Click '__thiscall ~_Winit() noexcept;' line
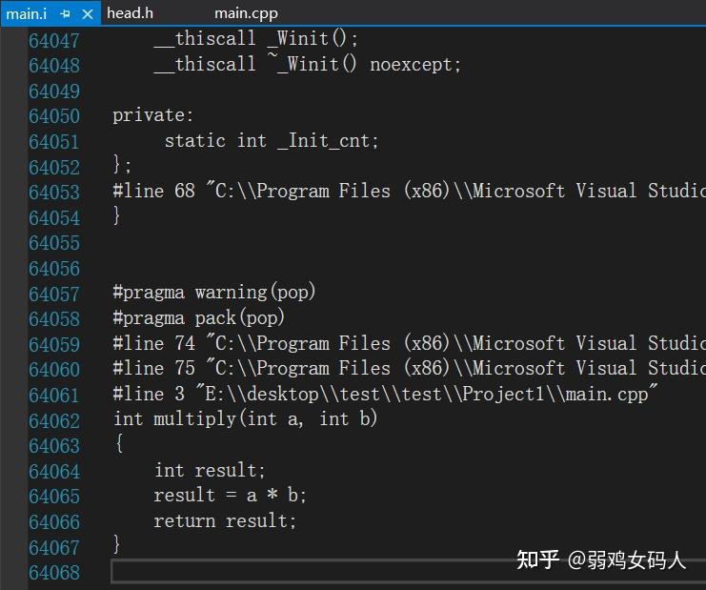The height and width of the screenshot is (590, 706). [x=307, y=65]
